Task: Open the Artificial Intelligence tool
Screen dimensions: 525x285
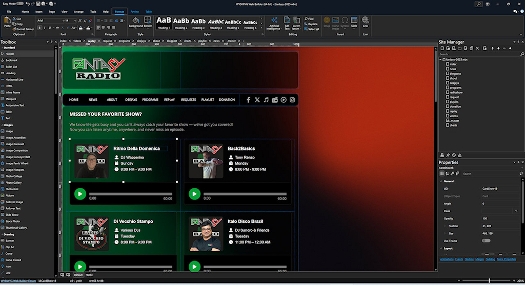Action: click(274, 23)
